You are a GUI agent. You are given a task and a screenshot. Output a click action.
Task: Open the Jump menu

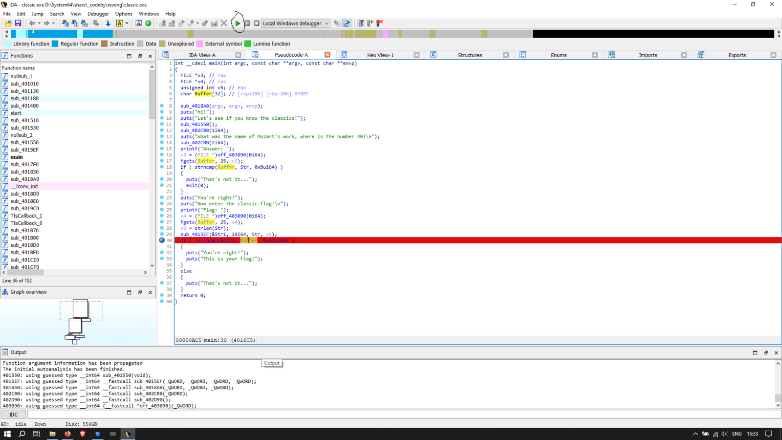point(37,14)
